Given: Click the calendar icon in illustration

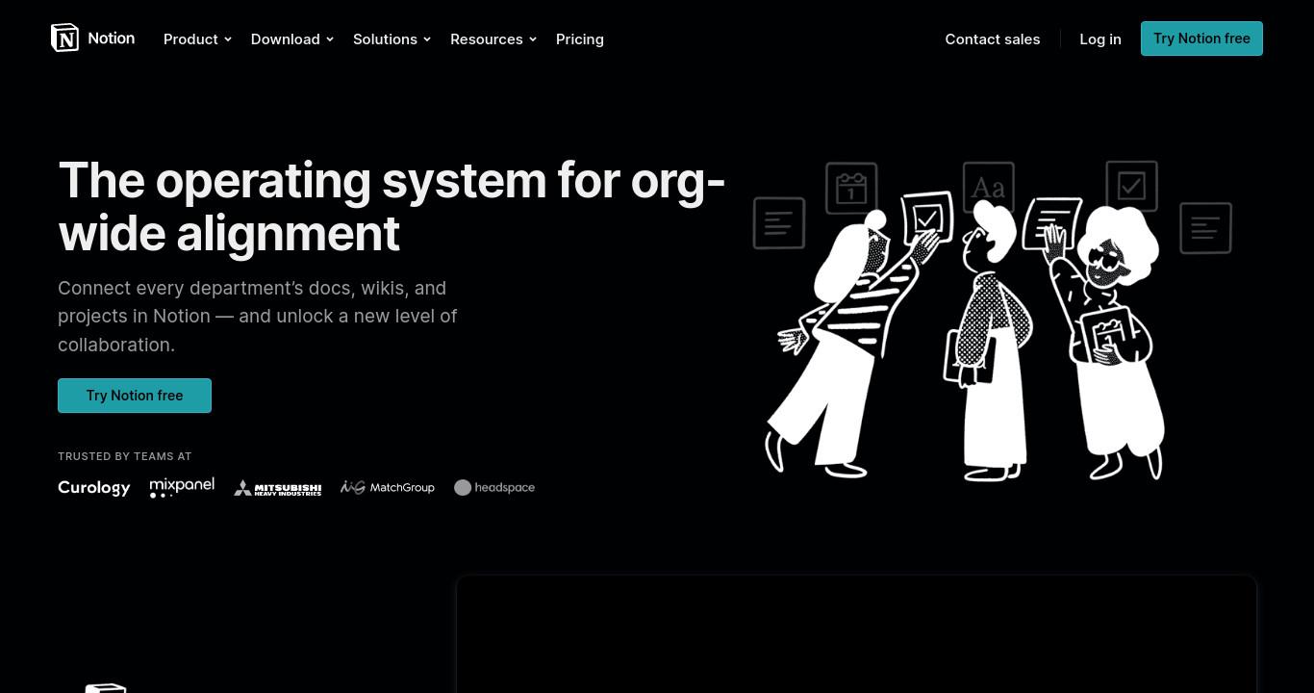Looking at the screenshot, I should 851,188.
